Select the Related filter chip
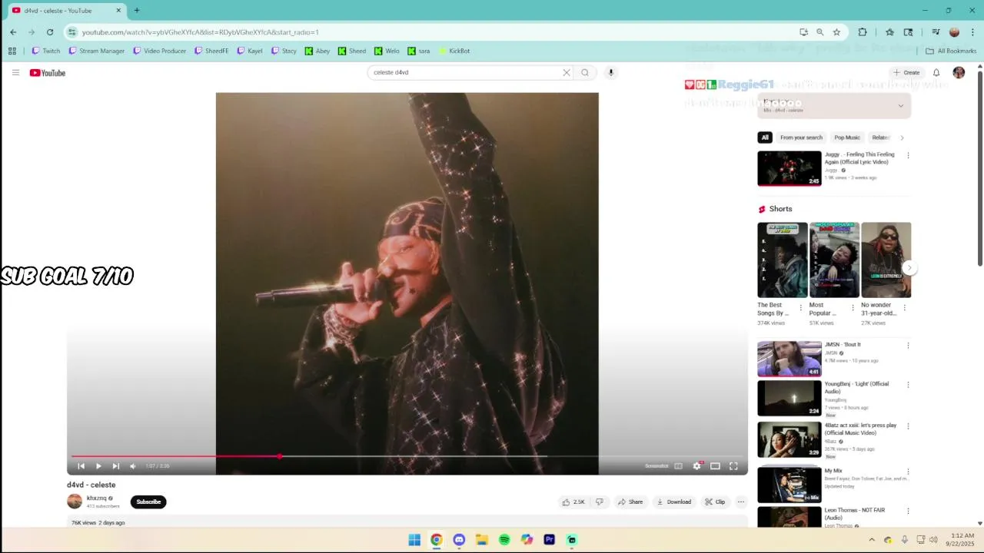Image resolution: width=984 pixels, height=553 pixels. tap(880, 137)
